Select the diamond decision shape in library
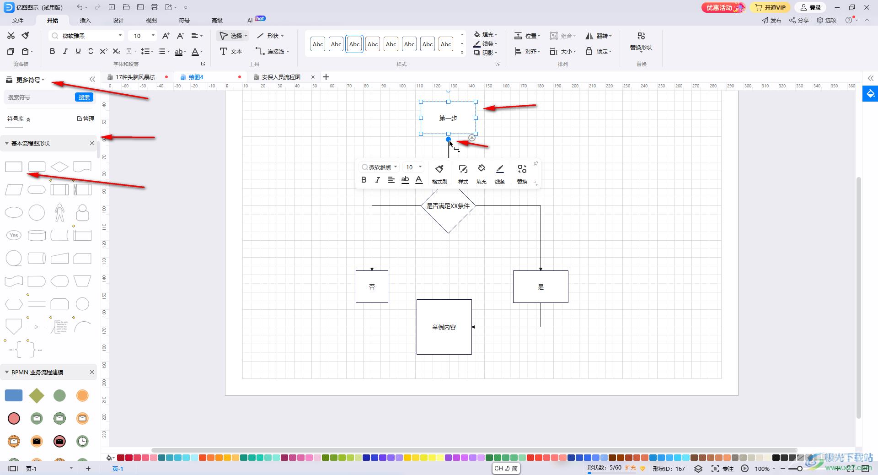878x475 pixels. 59,167
